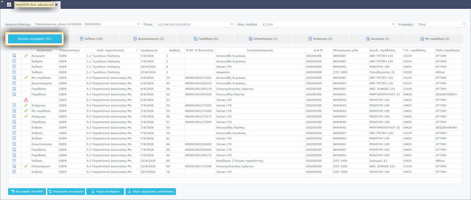Screen dimensions: 471x200
Task: Click green checkmark on row number 56
Action: [x=26, y=116]
